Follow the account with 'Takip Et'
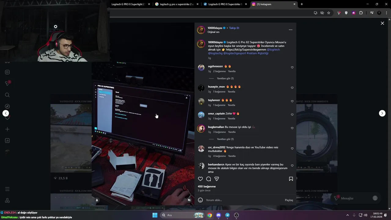Screen dimensions: 391x220 234,28
